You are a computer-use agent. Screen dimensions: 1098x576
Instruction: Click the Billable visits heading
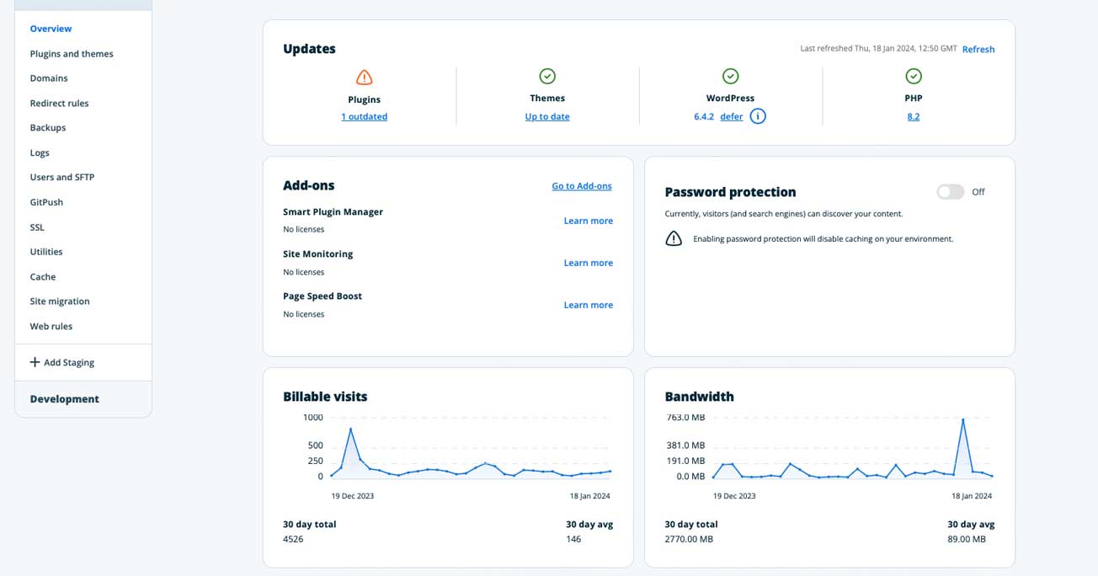(325, 397)
